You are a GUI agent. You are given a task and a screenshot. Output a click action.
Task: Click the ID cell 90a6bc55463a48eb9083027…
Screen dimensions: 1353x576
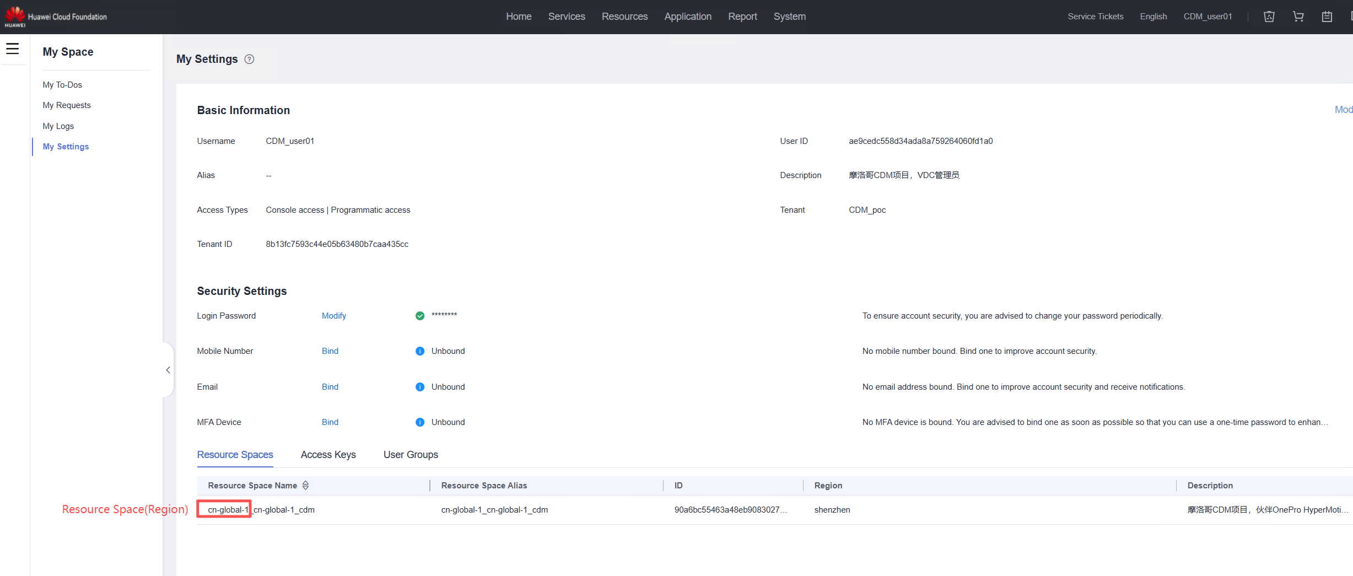click(731, 510)
